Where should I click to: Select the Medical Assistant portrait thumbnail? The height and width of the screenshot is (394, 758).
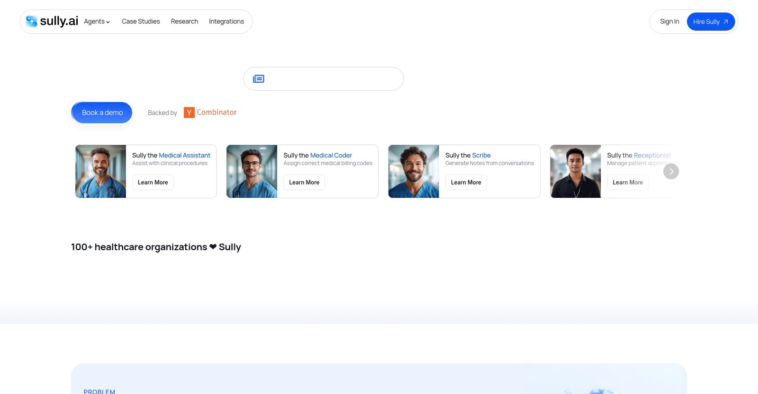(x=101, y=172)
